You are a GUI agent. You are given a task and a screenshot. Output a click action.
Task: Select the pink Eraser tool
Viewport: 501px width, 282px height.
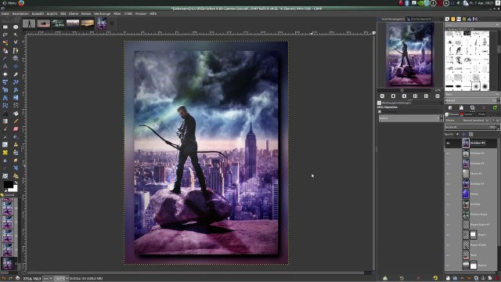[16, 128]
